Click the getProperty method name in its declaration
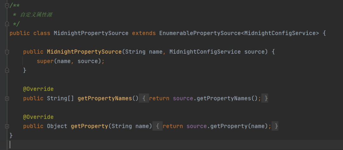The image size is (343, 150). (x=90, y=126)
